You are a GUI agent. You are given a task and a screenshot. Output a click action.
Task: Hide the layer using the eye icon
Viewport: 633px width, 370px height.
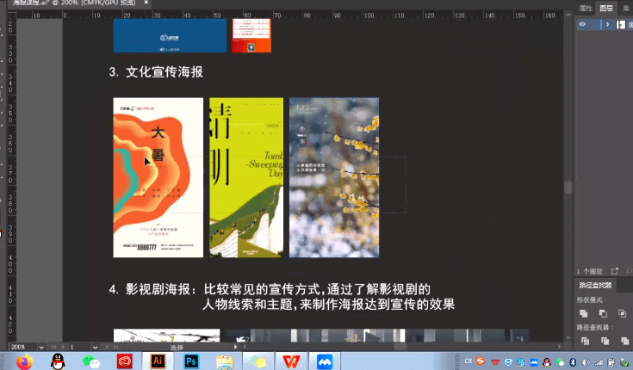[x=582, y=25]
